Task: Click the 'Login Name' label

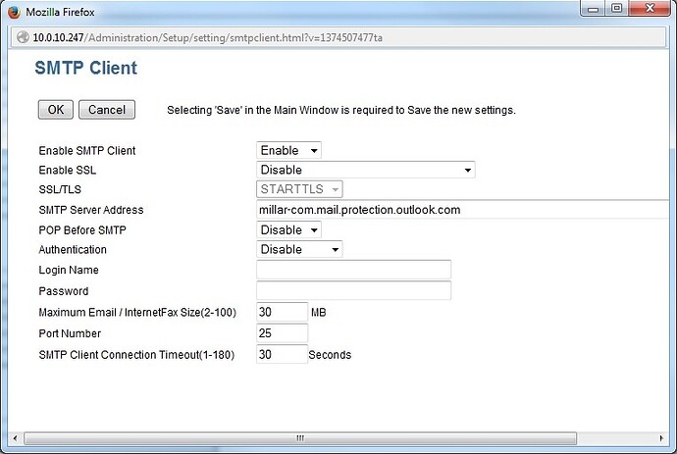Action: point(69,271)
